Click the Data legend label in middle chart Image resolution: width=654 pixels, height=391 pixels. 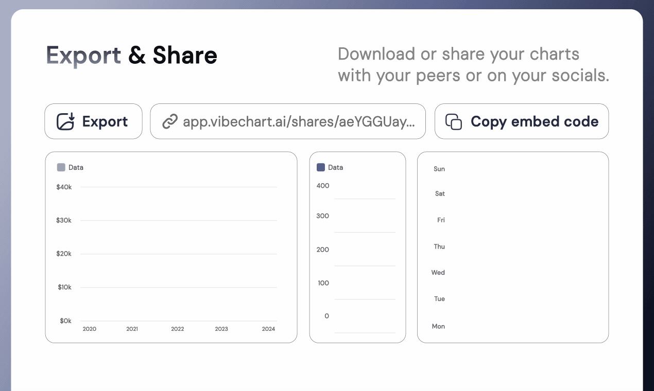(x=335, y=167)
